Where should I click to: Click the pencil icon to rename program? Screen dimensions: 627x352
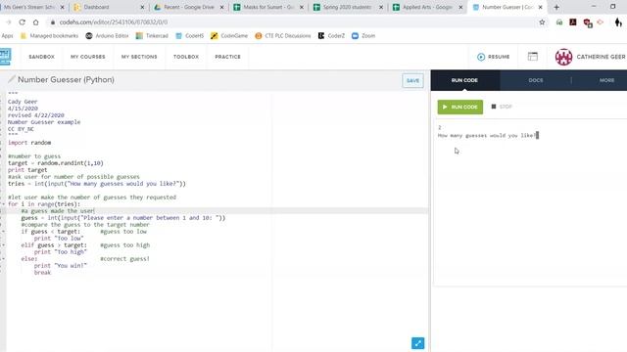click(x=11, y=79)
